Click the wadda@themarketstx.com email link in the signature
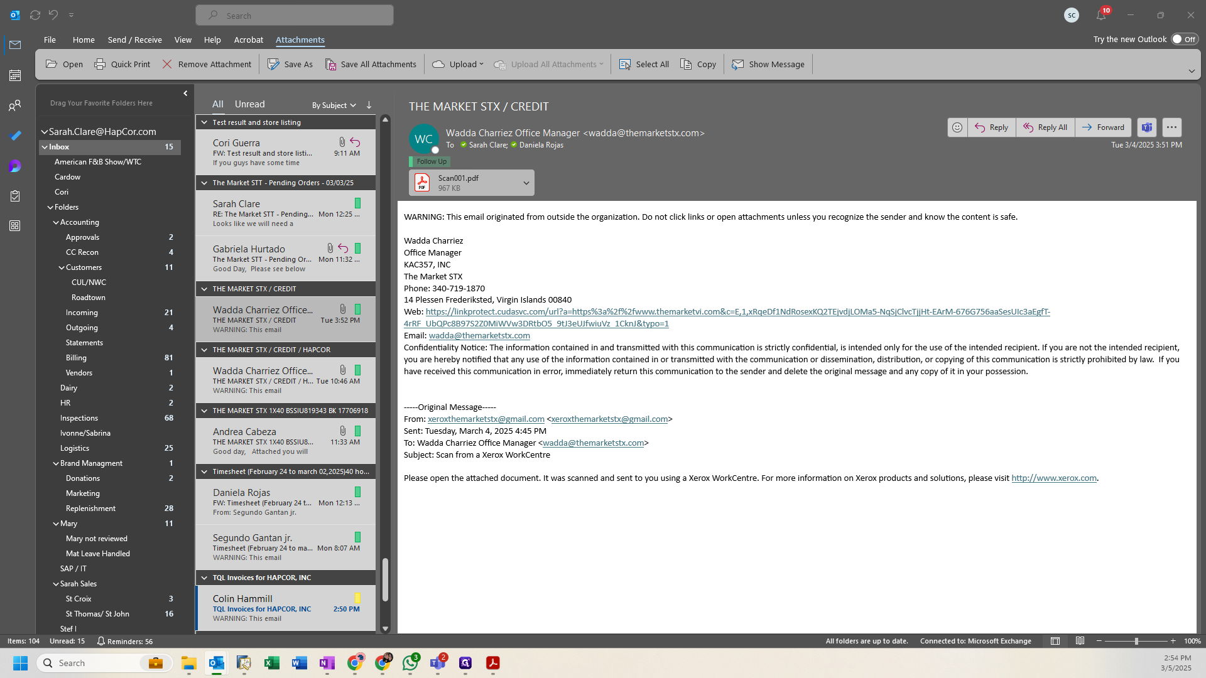The image size is (1206, 678). click(479, 335)
